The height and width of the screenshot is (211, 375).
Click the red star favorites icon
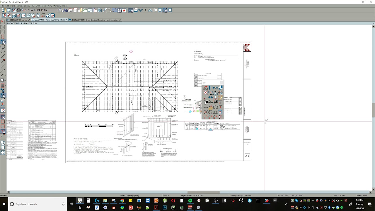(124, 10)
